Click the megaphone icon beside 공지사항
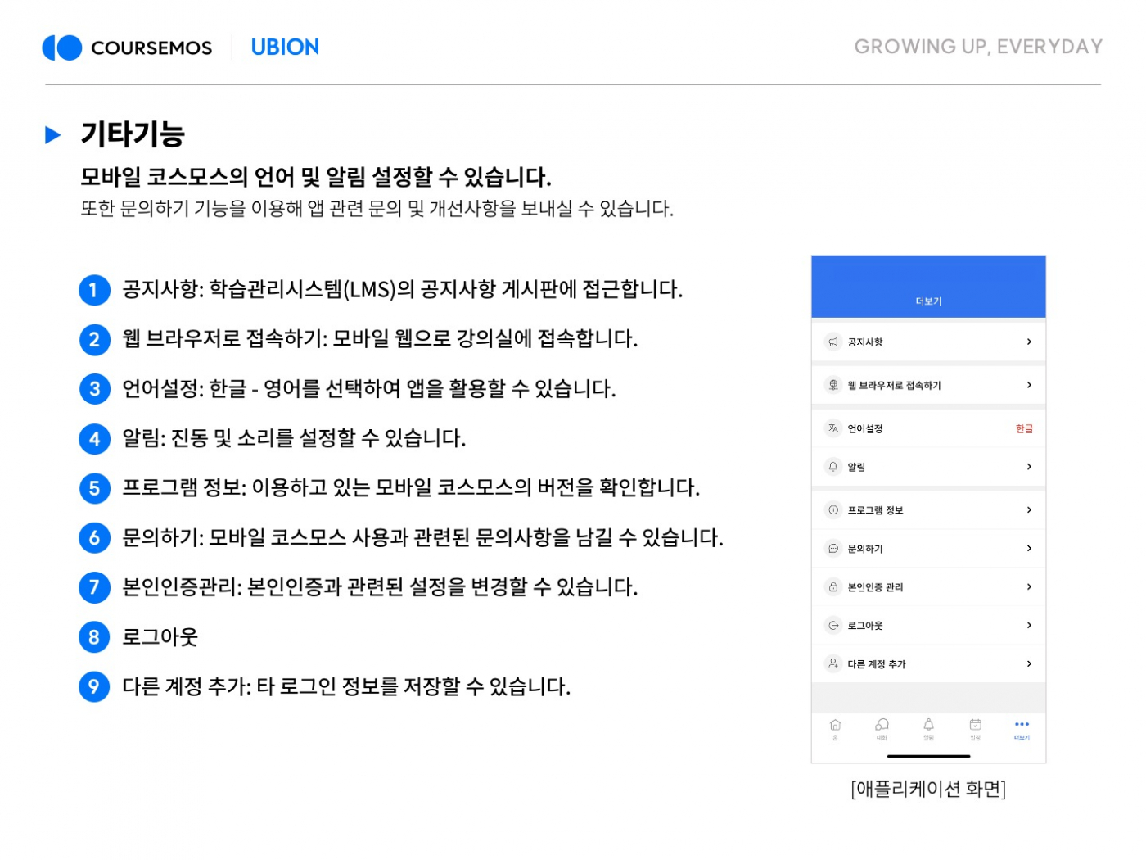1146x860 pixels. (832, 342)
